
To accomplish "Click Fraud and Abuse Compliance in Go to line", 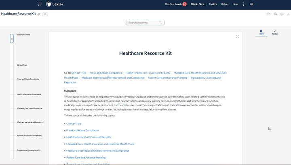I will click(106, 73).
